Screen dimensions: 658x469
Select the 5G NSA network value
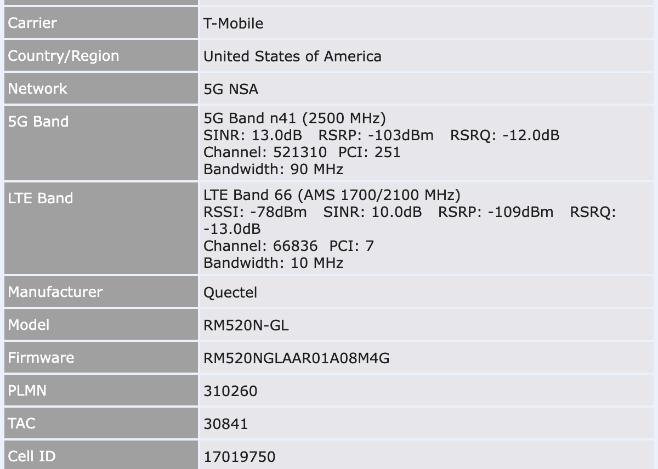(230, 89)
